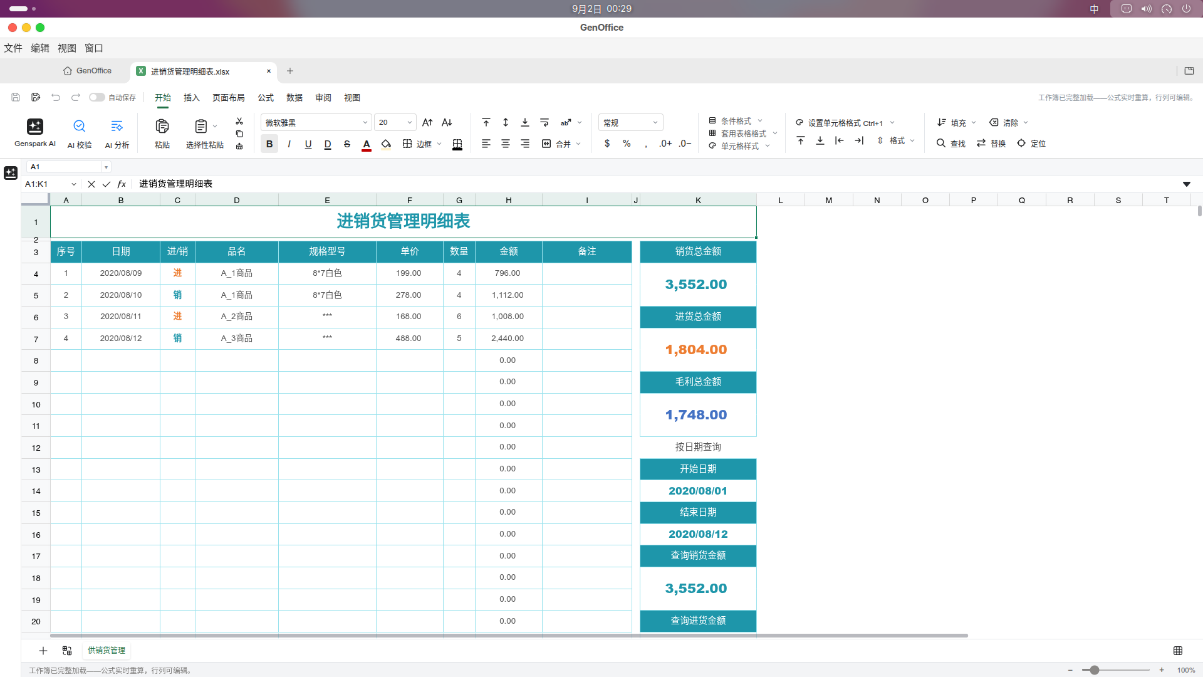Toggle bold B formatting
This screenshot has width=1203, height=677.
click(269, 144)
